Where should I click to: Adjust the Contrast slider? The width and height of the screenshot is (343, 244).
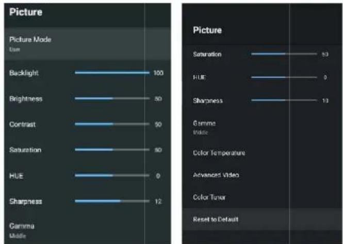pos(112,124)
